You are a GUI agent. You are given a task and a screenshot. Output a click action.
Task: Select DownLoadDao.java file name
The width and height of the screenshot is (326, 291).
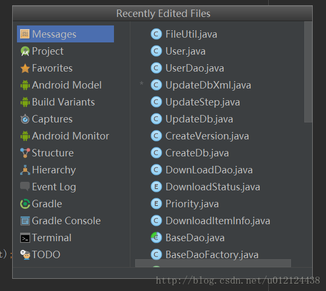tap(209, 170)
